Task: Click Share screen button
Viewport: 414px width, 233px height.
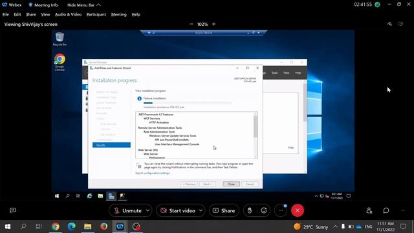Action: click(224, 210)
